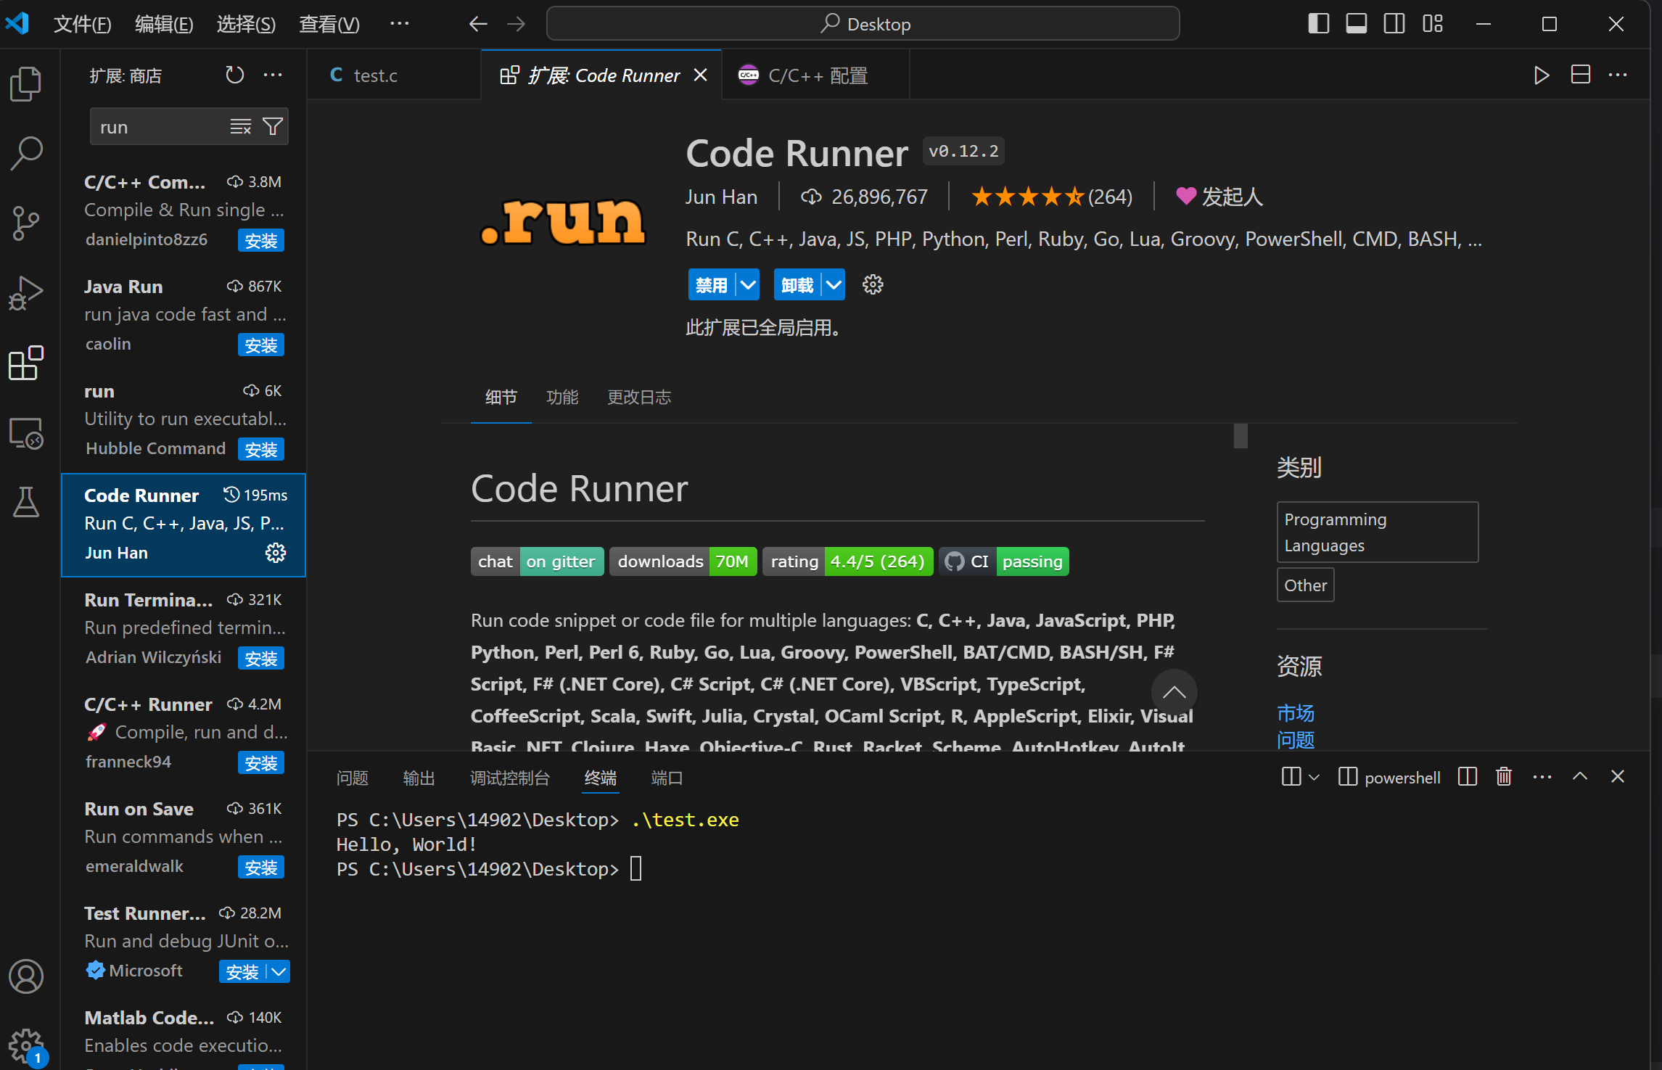Open the Jun Han publisher link
This screenshot has height=1070, width=1662.
tap(722, 197)
